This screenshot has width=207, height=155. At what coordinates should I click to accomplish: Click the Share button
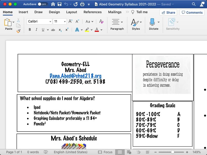coord(168,12)
